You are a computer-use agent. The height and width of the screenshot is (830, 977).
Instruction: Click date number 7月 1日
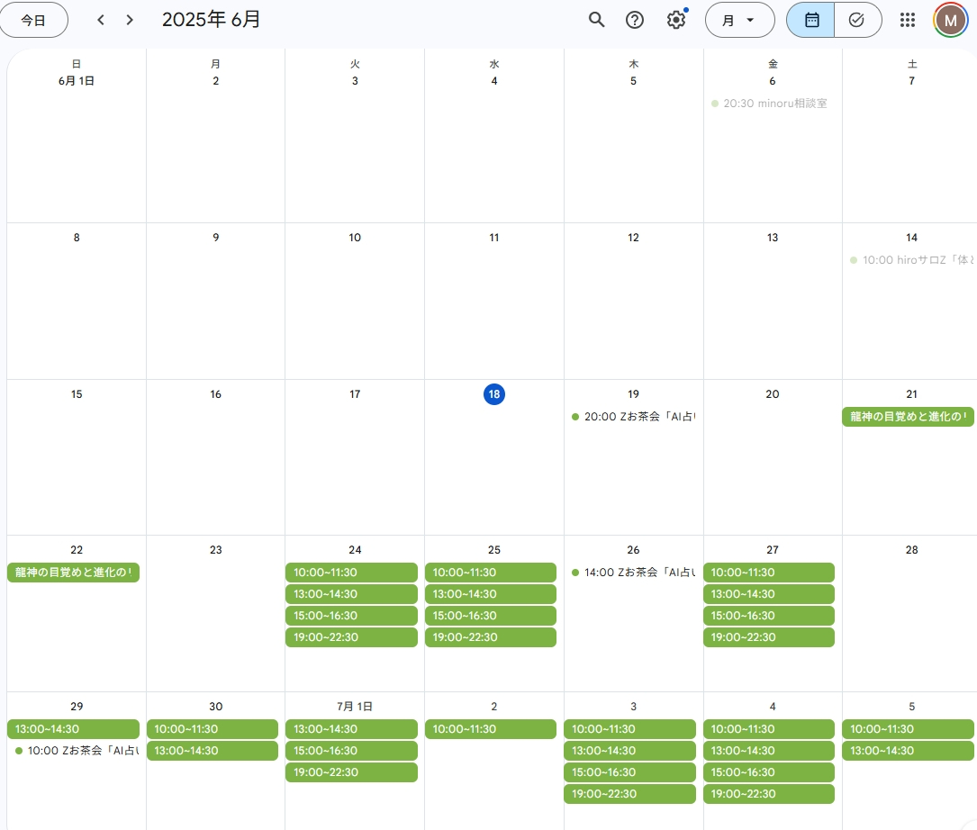(355, 707)
